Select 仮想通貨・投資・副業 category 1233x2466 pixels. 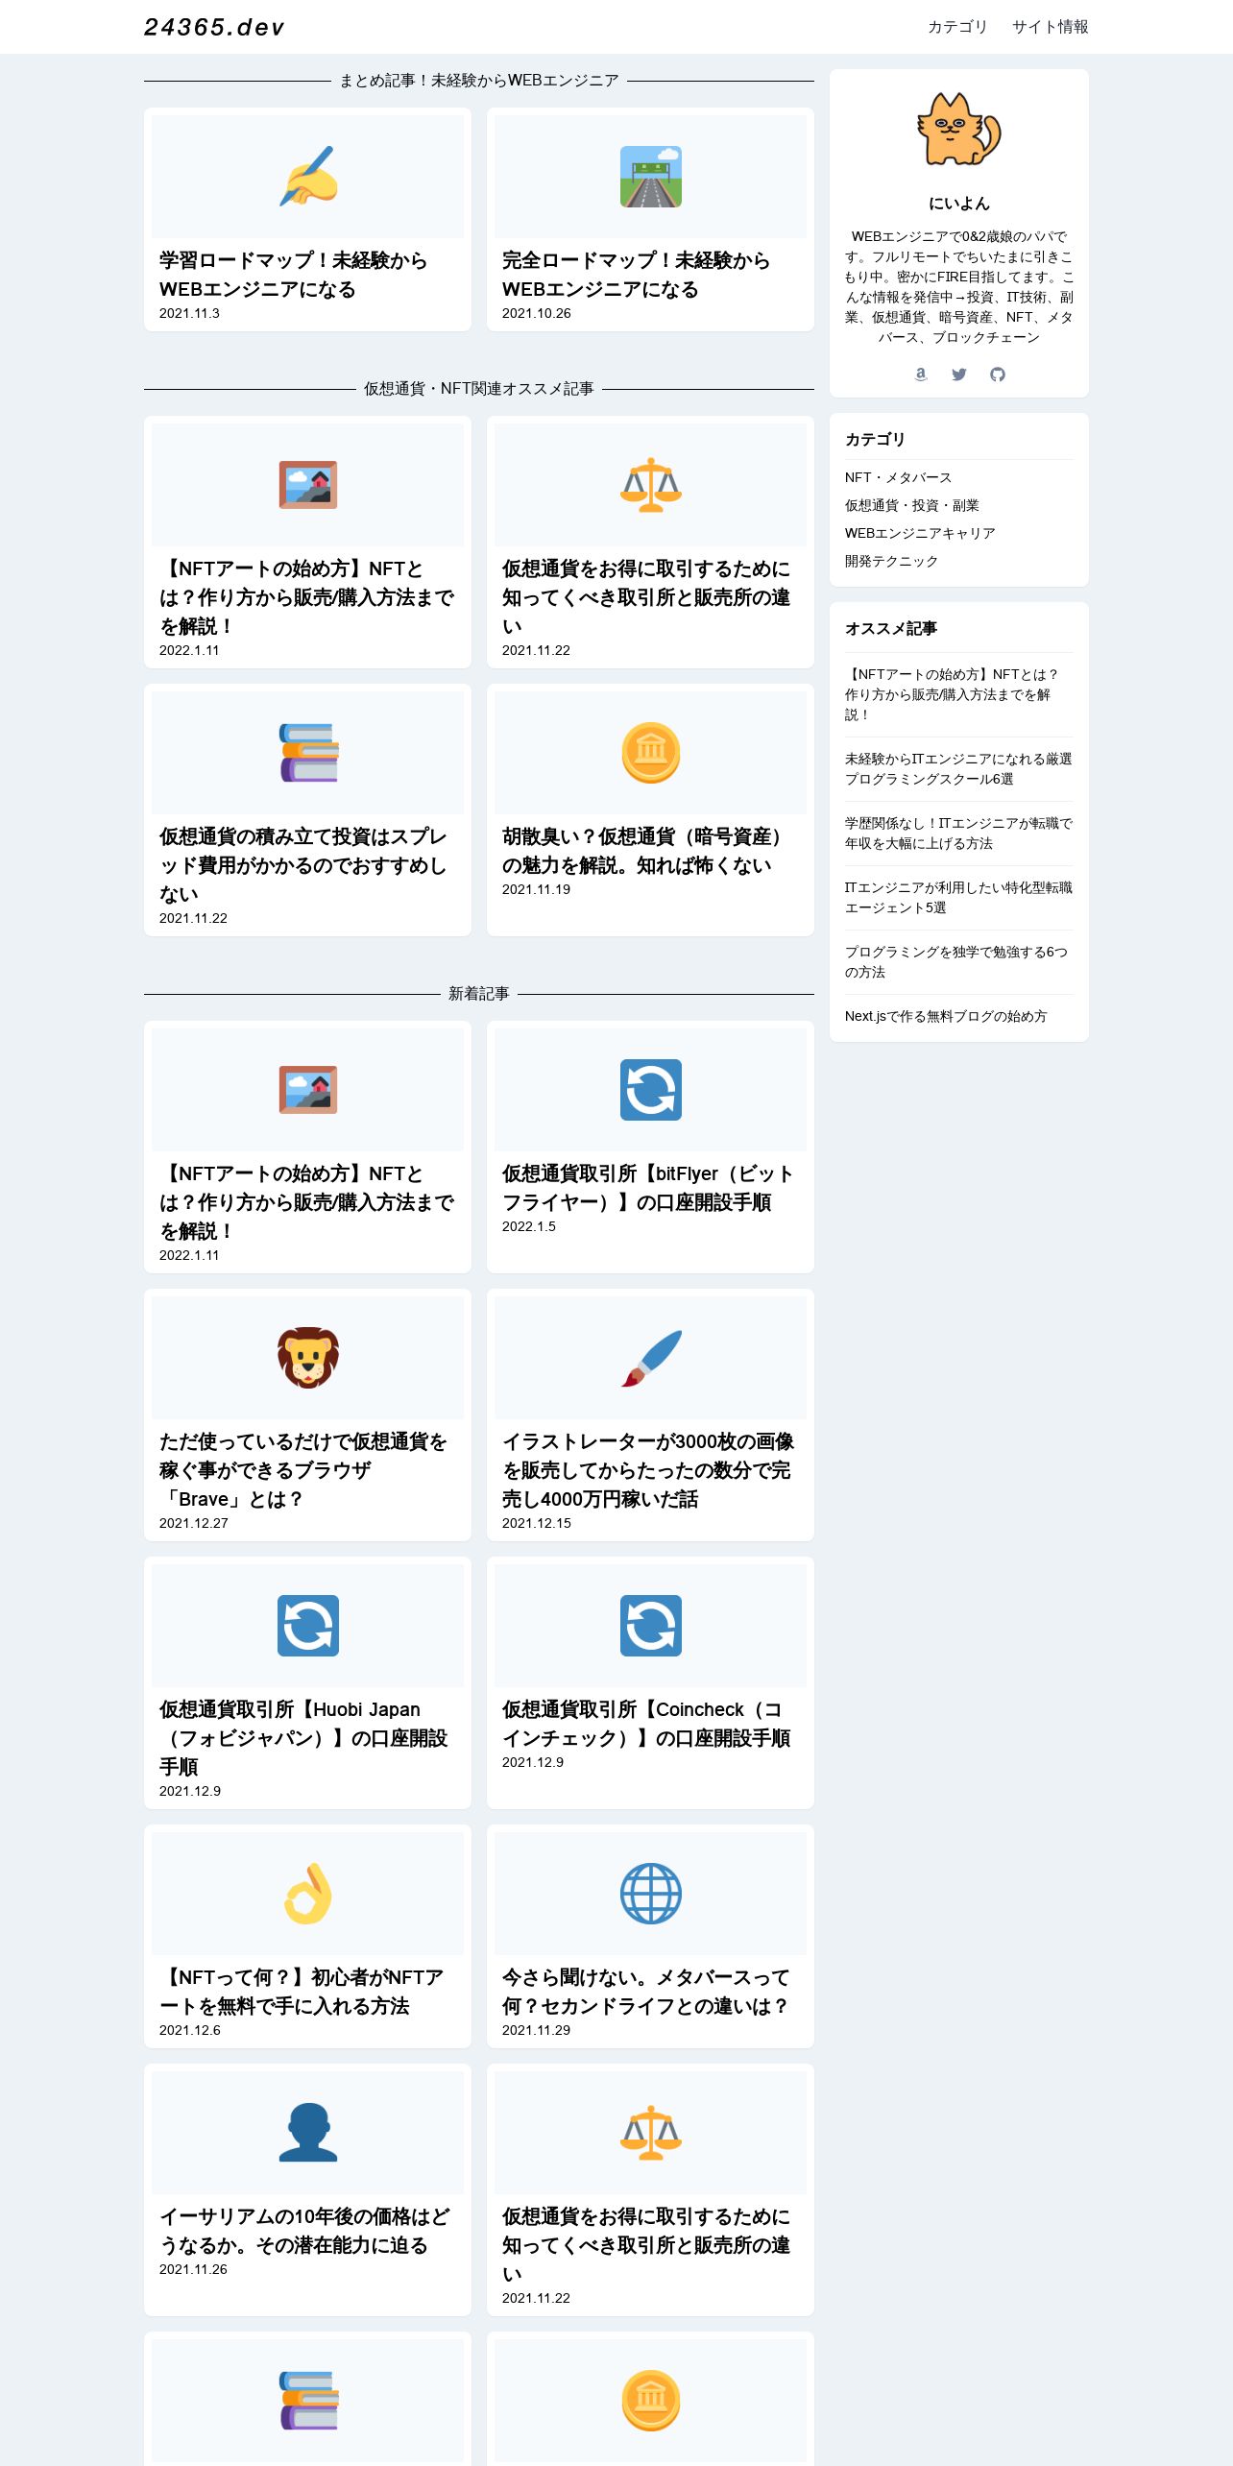(x=912, y=505)
